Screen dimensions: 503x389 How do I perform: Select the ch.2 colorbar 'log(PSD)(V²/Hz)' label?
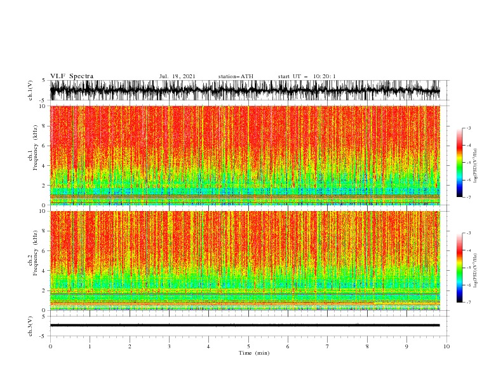point(476,271)
